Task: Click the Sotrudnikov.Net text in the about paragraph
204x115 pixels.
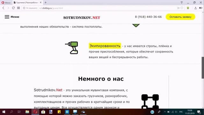Action: [48, 90]
